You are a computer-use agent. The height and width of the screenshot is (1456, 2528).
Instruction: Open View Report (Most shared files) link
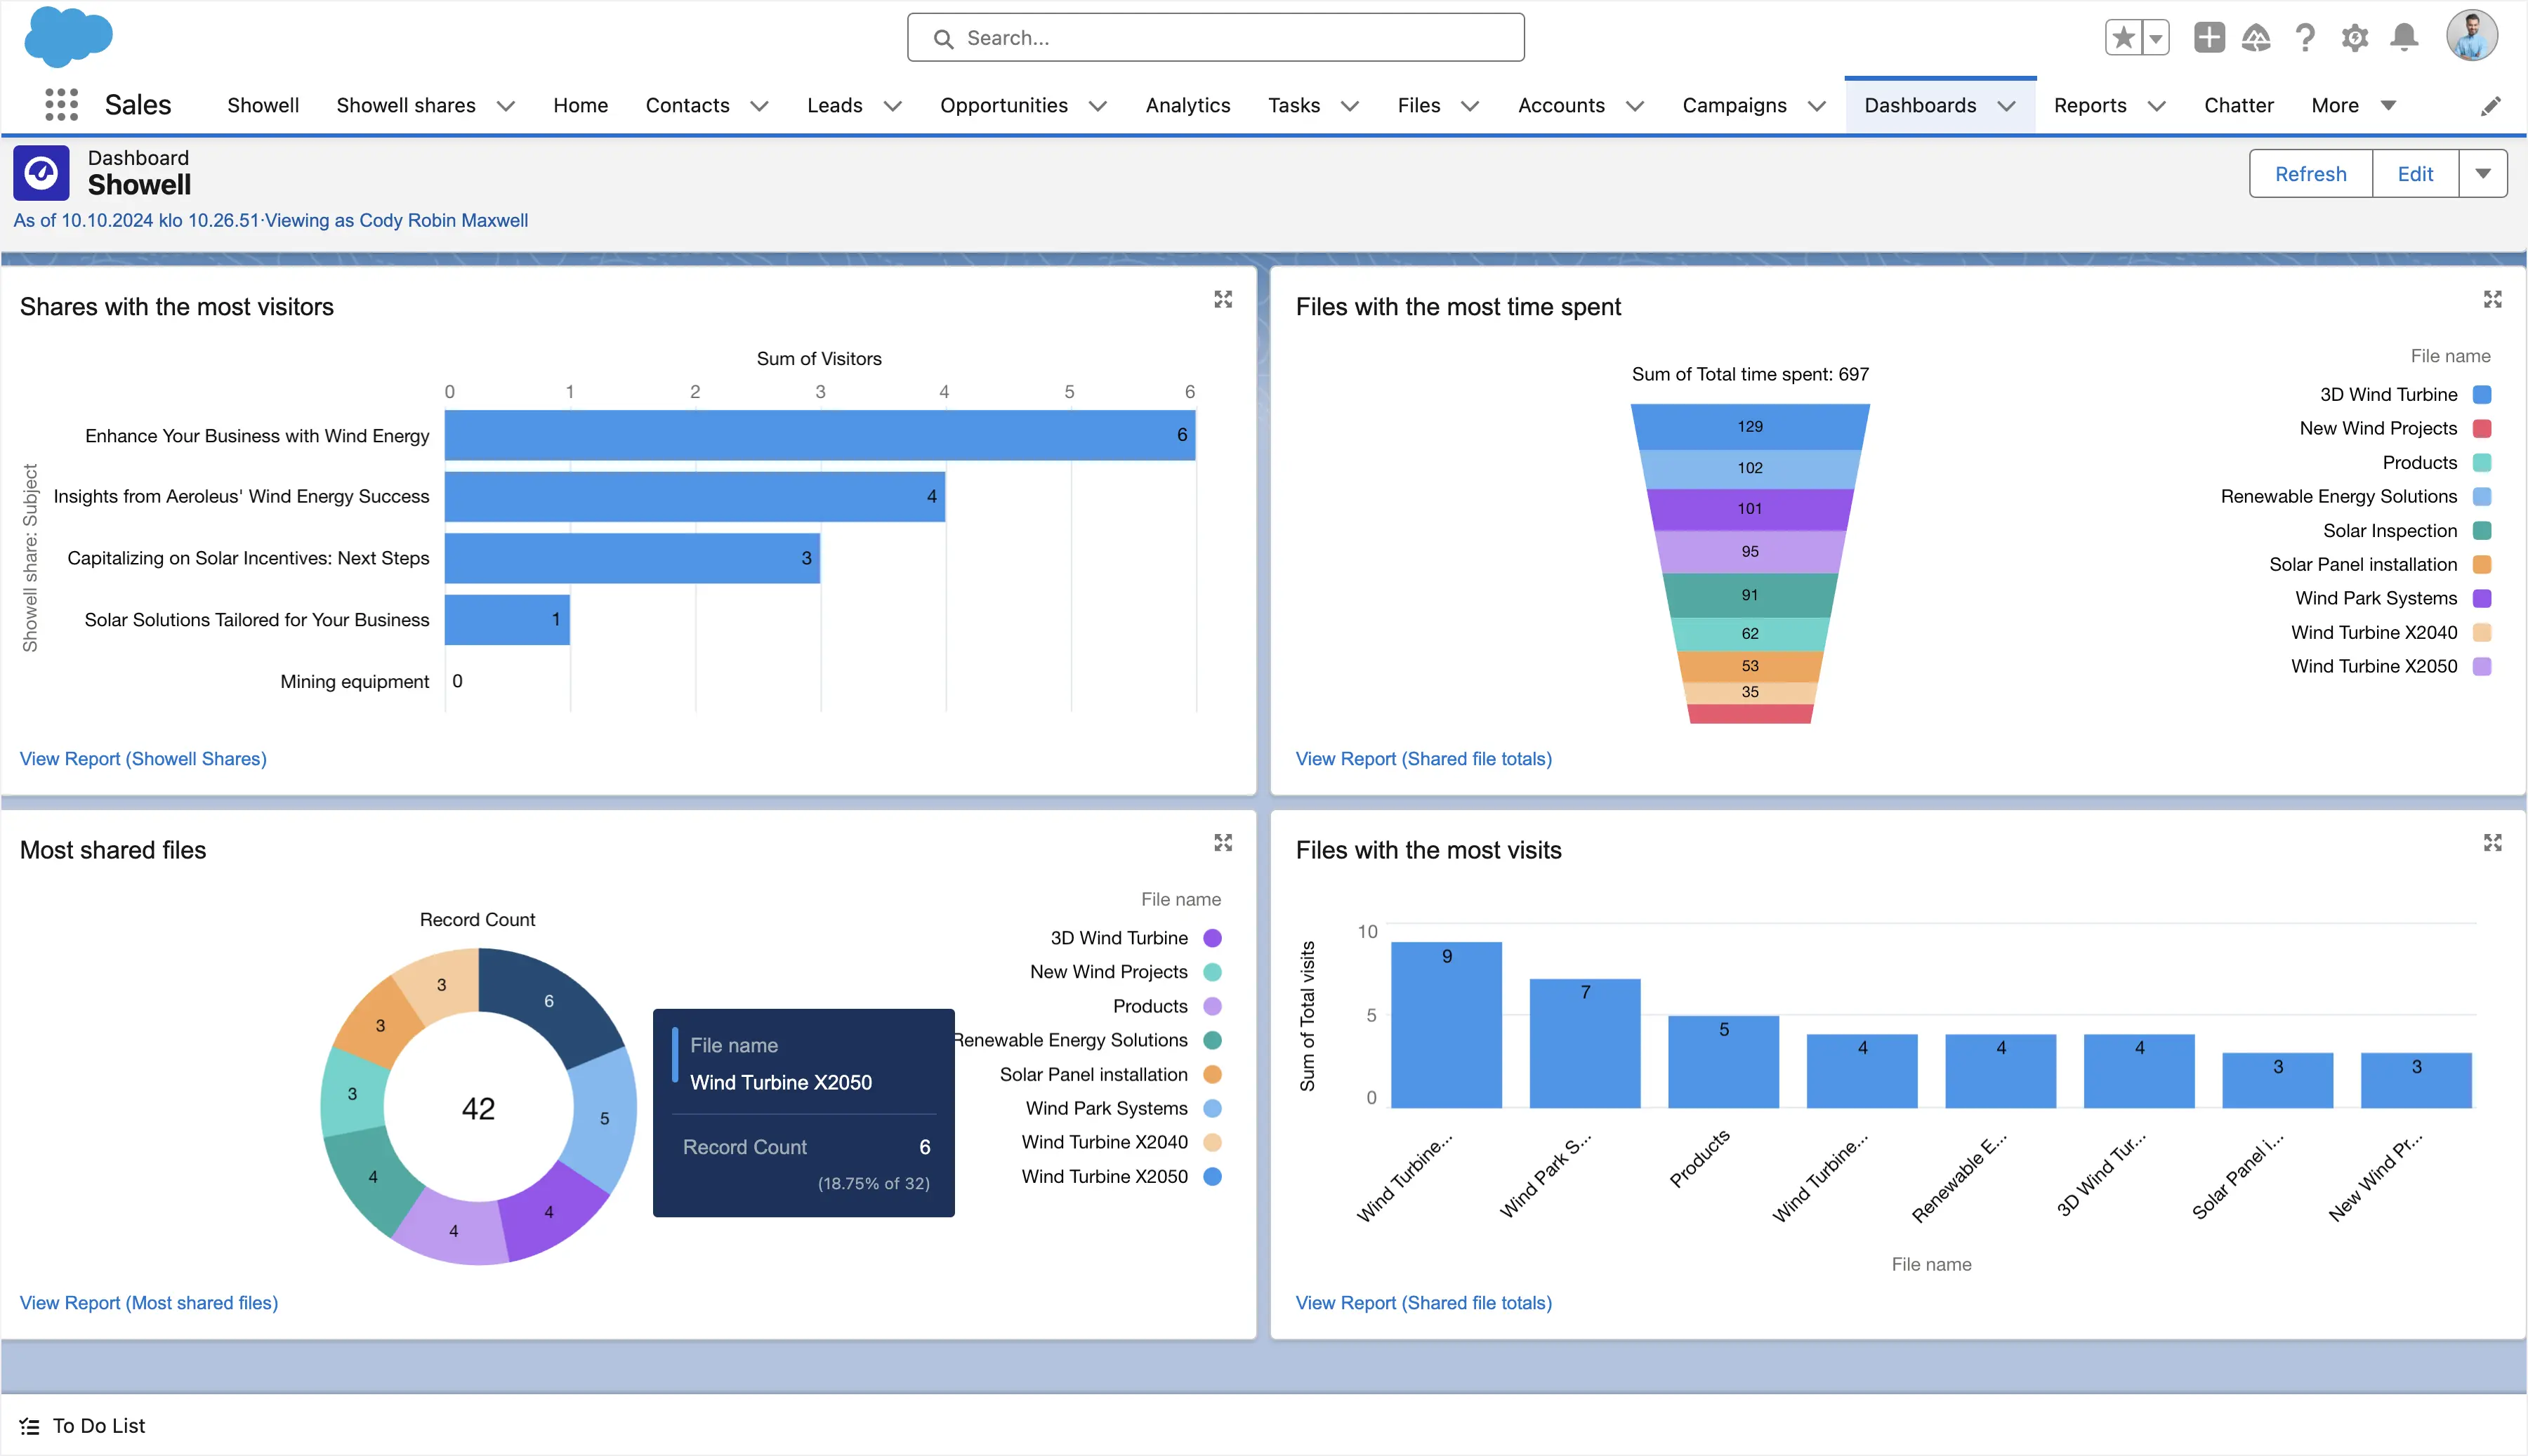click(x=149, y=1303)
